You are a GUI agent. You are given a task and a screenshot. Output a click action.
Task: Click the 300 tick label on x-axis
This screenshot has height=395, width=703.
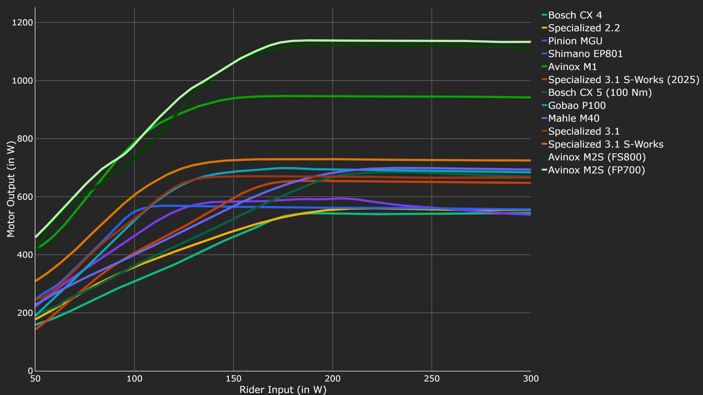(x=531, y=379)
